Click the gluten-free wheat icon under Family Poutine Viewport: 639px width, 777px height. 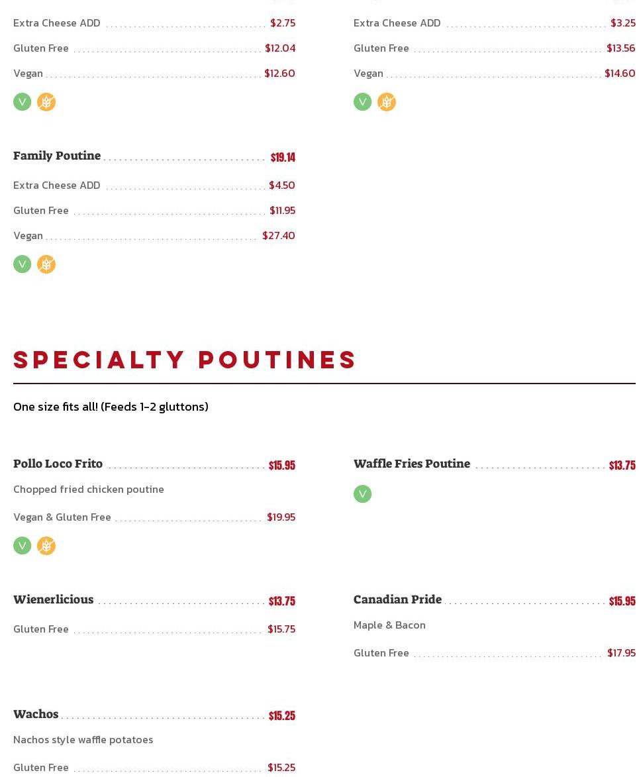tap(46, 264)
